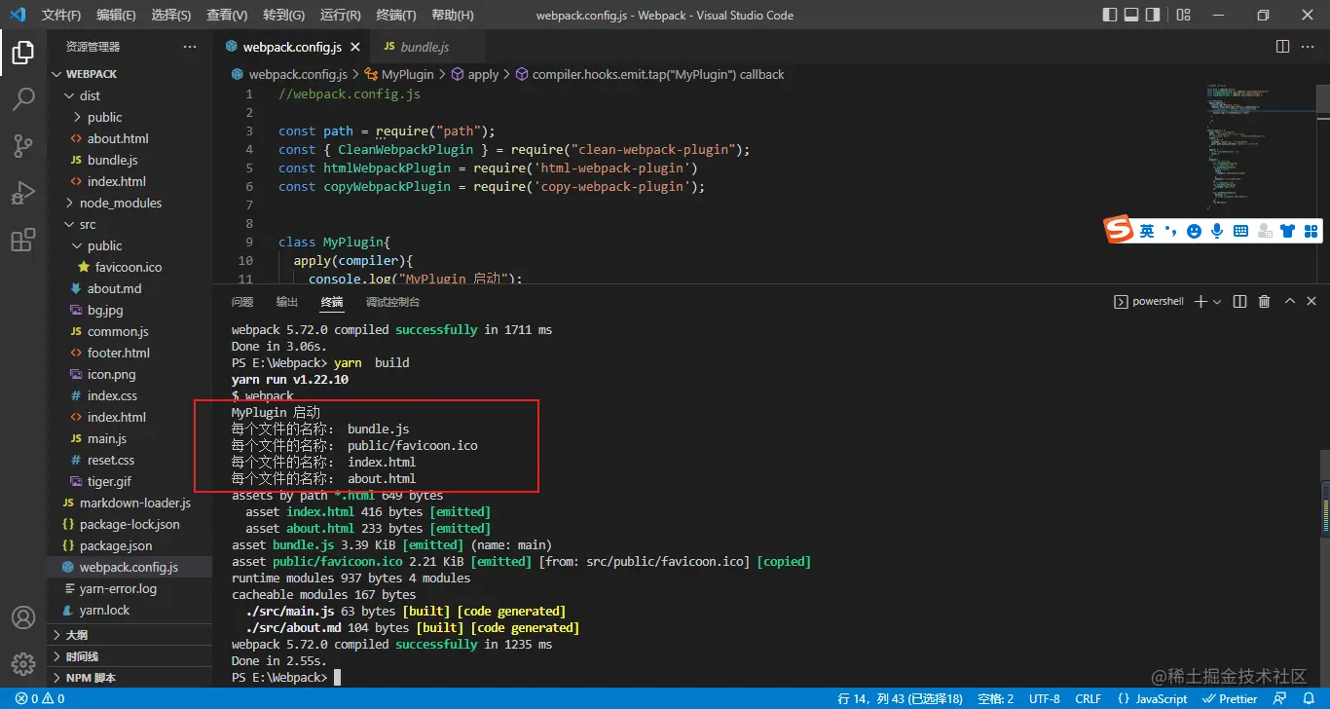Open the Sogou account silhouette icon

tap(1265, 231)
